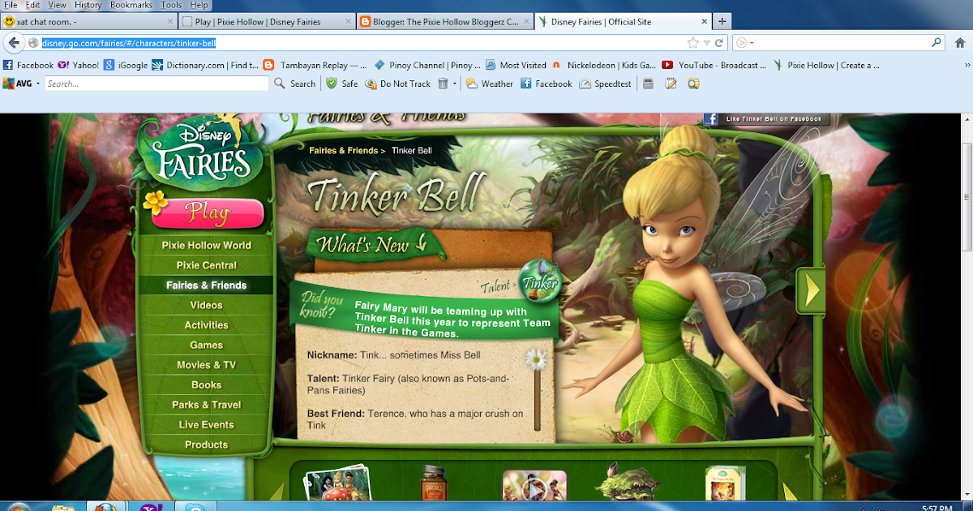This screenshot has width=973, height=511.
Task: Open the History menu
Action: (88, 5)
